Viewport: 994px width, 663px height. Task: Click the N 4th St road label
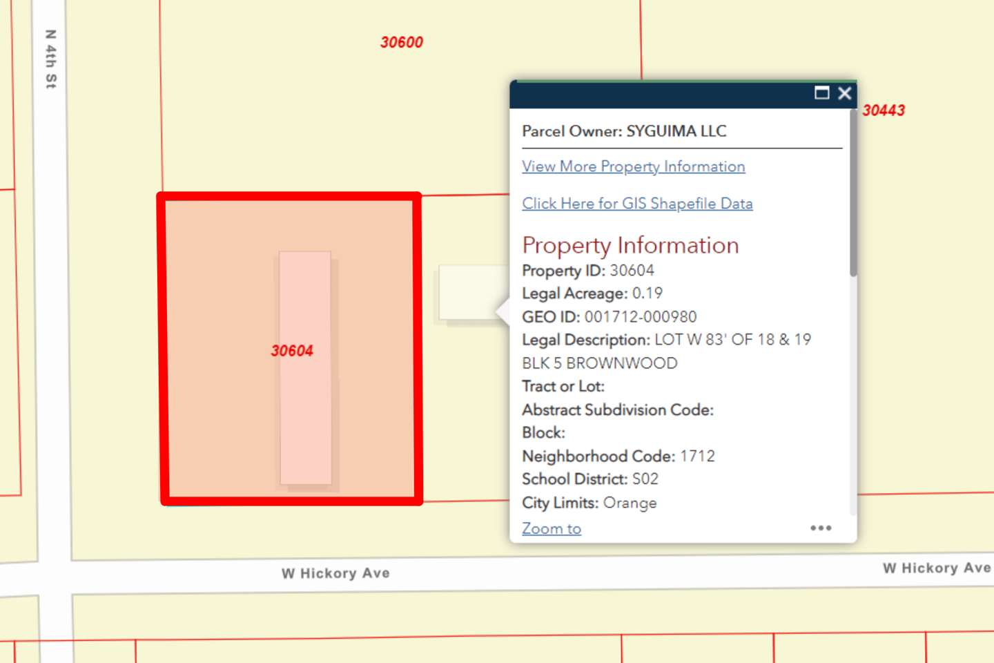click(x=50, y=59)
